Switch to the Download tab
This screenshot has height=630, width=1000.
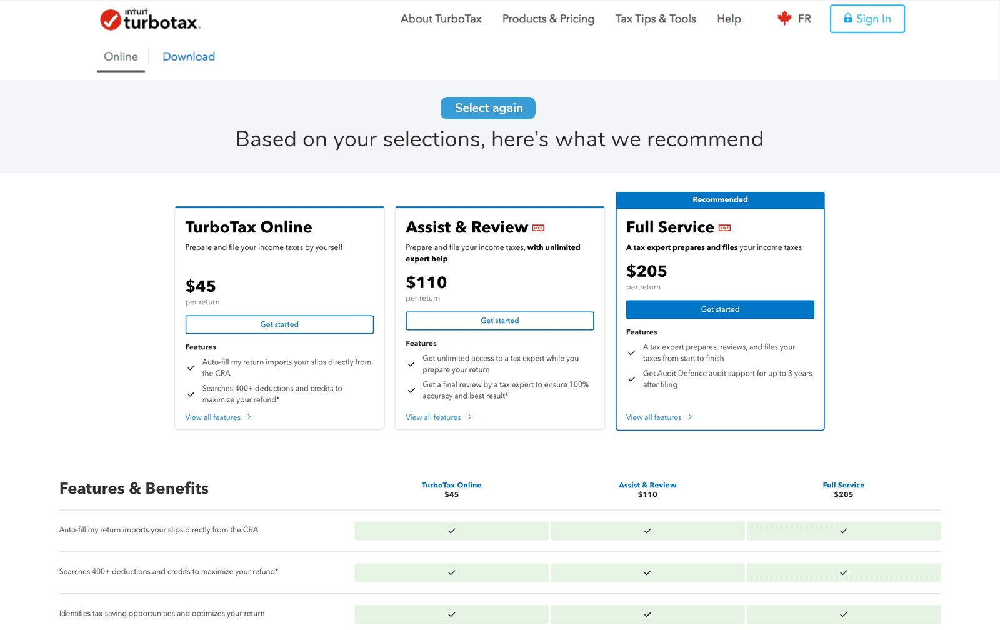189,57
